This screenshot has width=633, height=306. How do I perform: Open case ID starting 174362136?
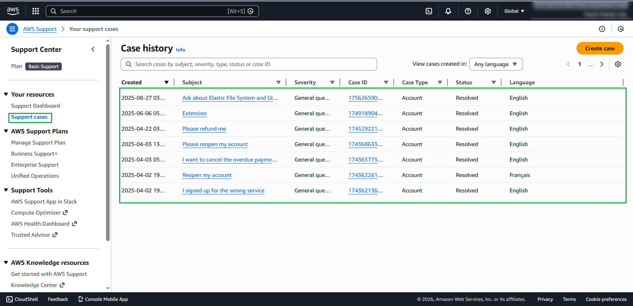pyautogui.click(x=366, y=190)
